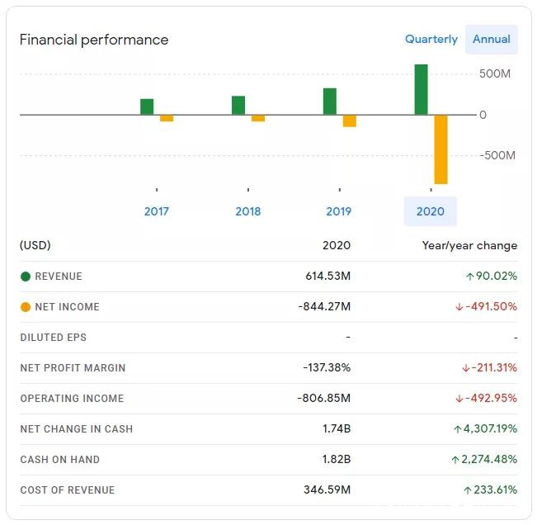Viewport: 537px width, 525px height.
Task: Click the 2020 orange net income bar
Action: pyautogui.click(x=440, y=149)
